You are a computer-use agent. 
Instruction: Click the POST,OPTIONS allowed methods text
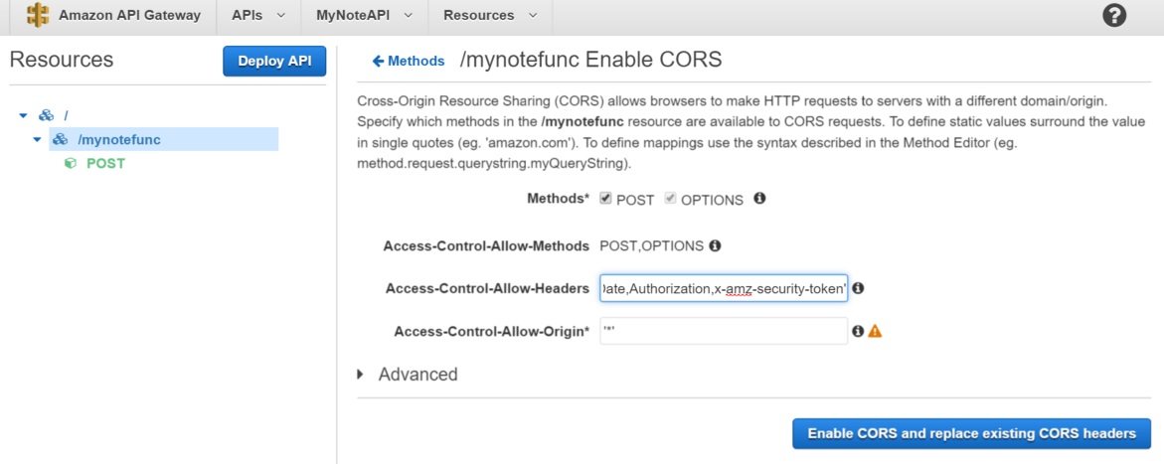[x=651, y=245]
